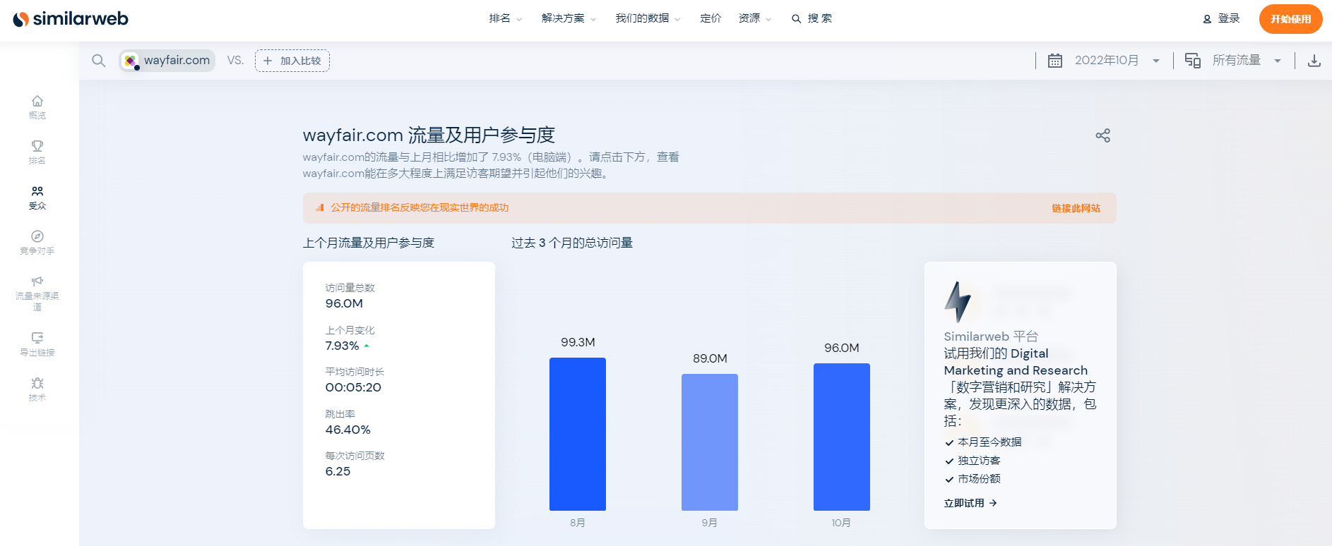
Task: Click the magnifier search icon beside wayfair.com
Action: click(x=99, y=61)
